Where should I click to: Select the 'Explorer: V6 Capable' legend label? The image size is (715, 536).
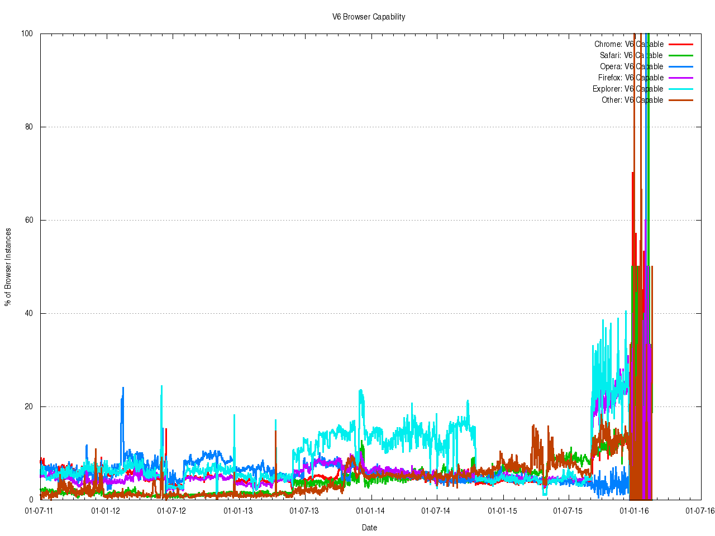click(628, 89)
